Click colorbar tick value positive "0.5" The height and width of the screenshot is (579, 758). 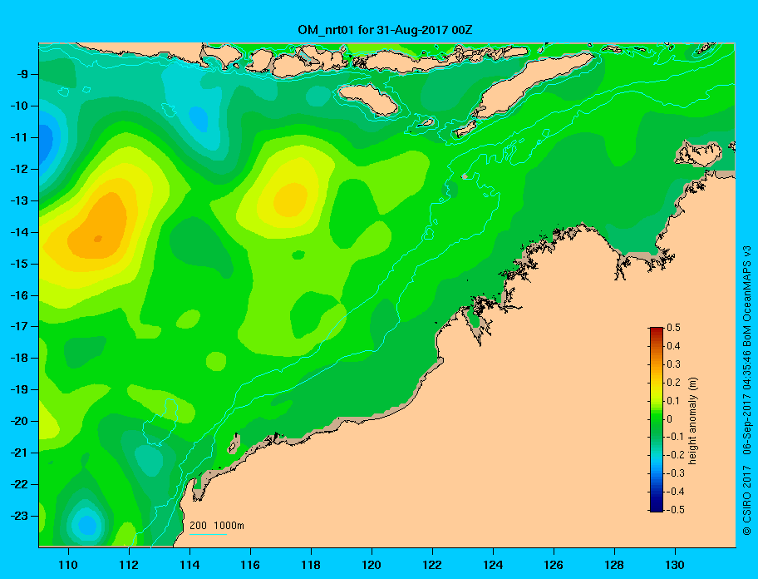(x=674, y=328)
